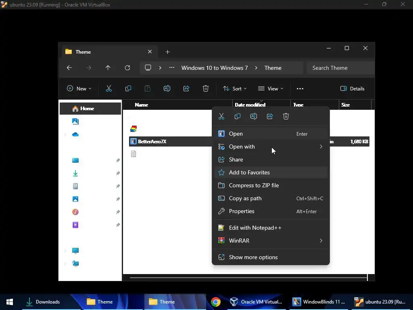Image resolution: width=413 pixels, height=310 pixels.
Task: Open pinned Music icon in sidebar
Action: tap(75, 212)
